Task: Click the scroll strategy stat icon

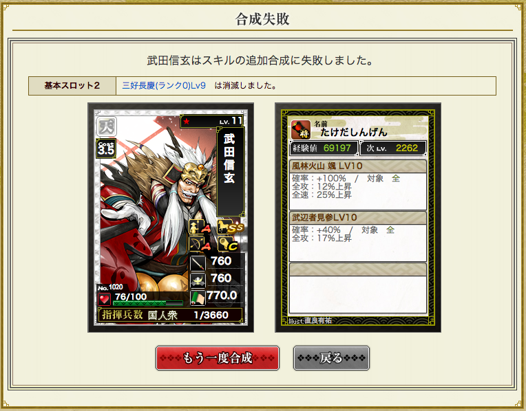Action: (198, 298)
